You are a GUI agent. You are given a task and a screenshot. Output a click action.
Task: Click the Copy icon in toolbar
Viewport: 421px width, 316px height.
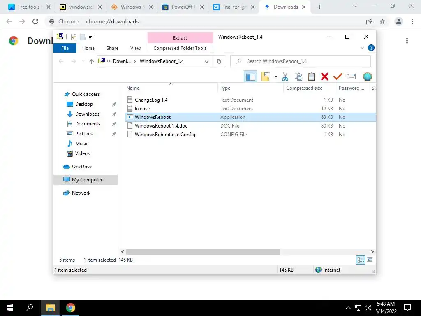point(298,77)
